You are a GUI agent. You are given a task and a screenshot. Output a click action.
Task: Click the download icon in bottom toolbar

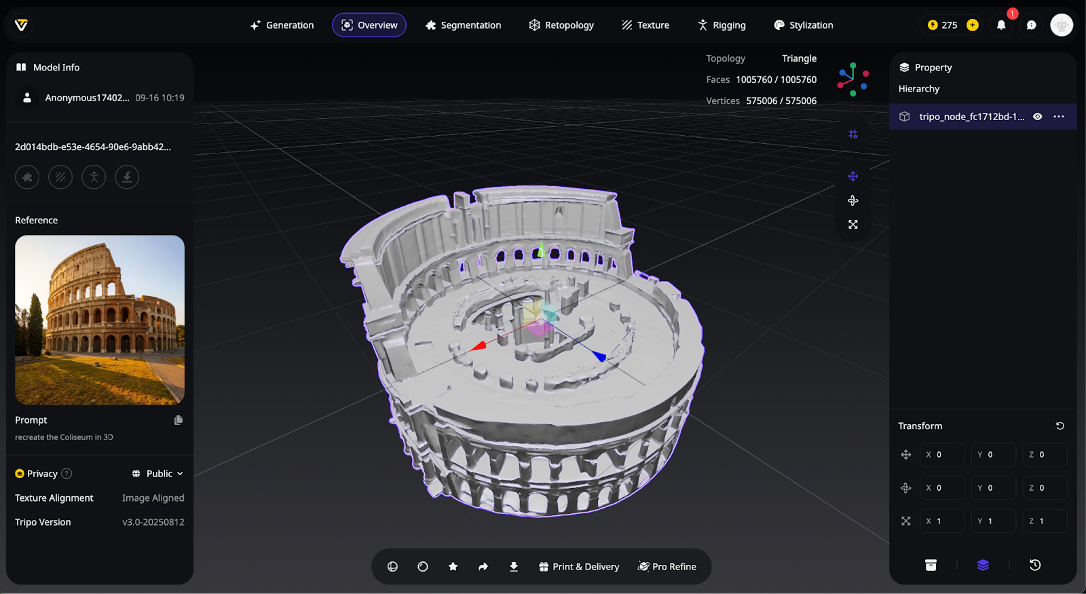514,567
